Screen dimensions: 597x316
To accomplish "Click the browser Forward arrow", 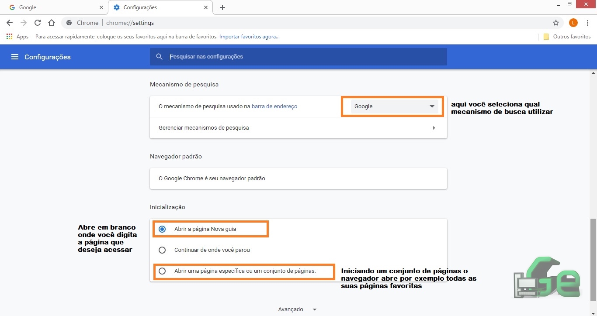I will (24, 23).
